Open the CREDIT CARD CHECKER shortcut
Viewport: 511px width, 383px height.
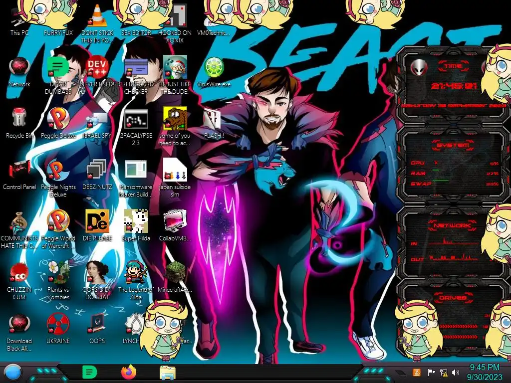tap(136, 76)
